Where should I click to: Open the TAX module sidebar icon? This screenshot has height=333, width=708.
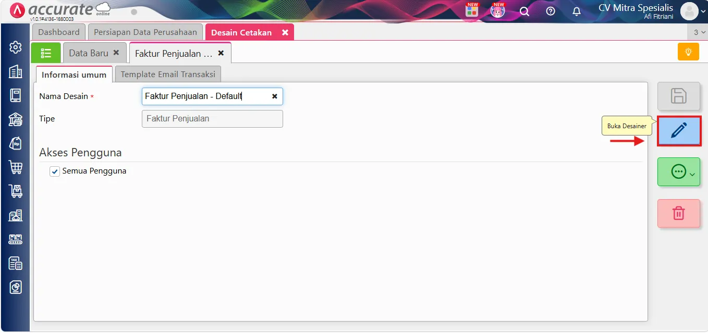(x=16, y=263)
